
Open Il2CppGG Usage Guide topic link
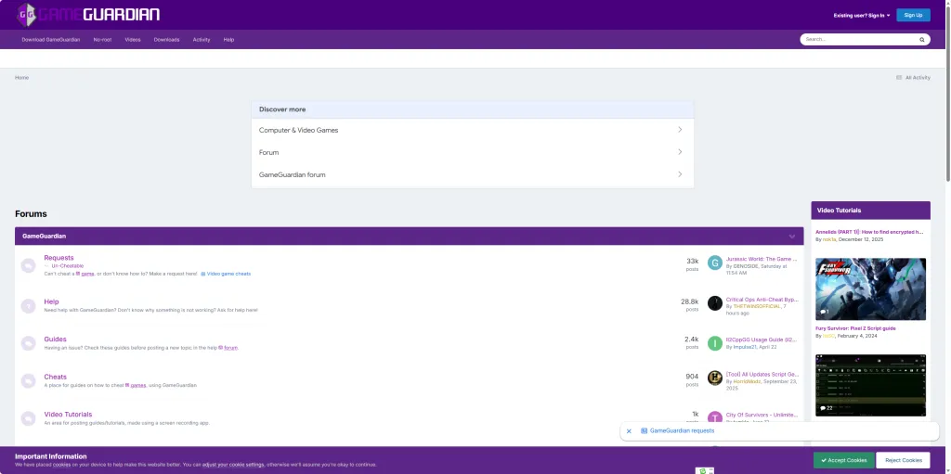tap(762, 339)
